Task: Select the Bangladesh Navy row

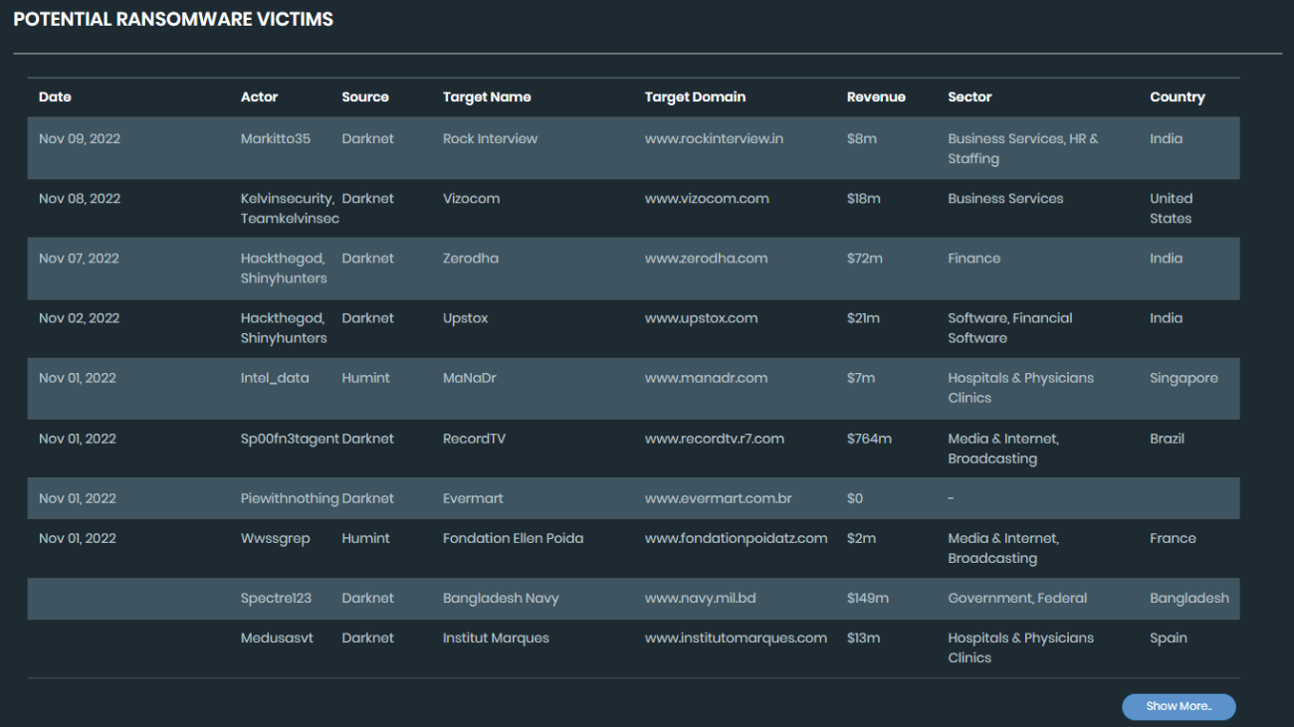Action: click(501, 599)
